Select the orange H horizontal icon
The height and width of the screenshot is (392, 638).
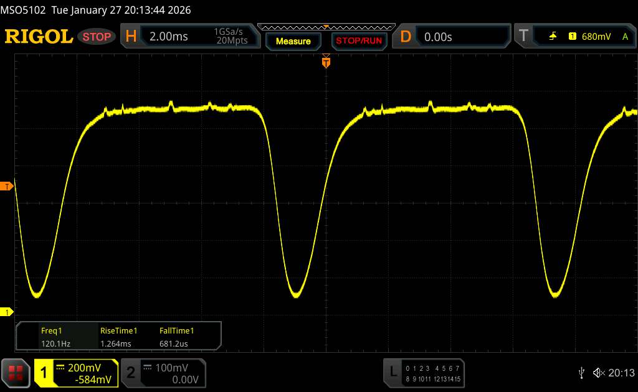[x=131, y=37]
